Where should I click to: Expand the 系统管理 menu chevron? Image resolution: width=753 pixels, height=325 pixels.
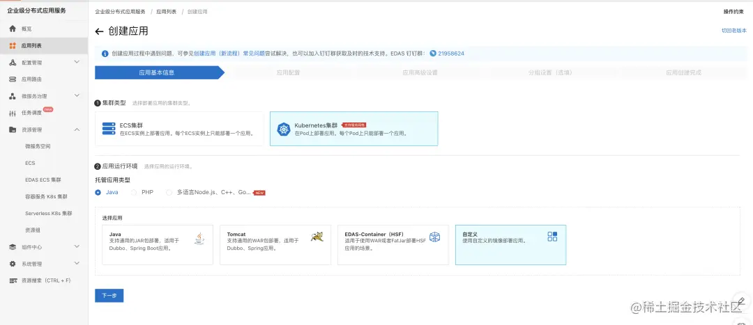click(77, 264)
